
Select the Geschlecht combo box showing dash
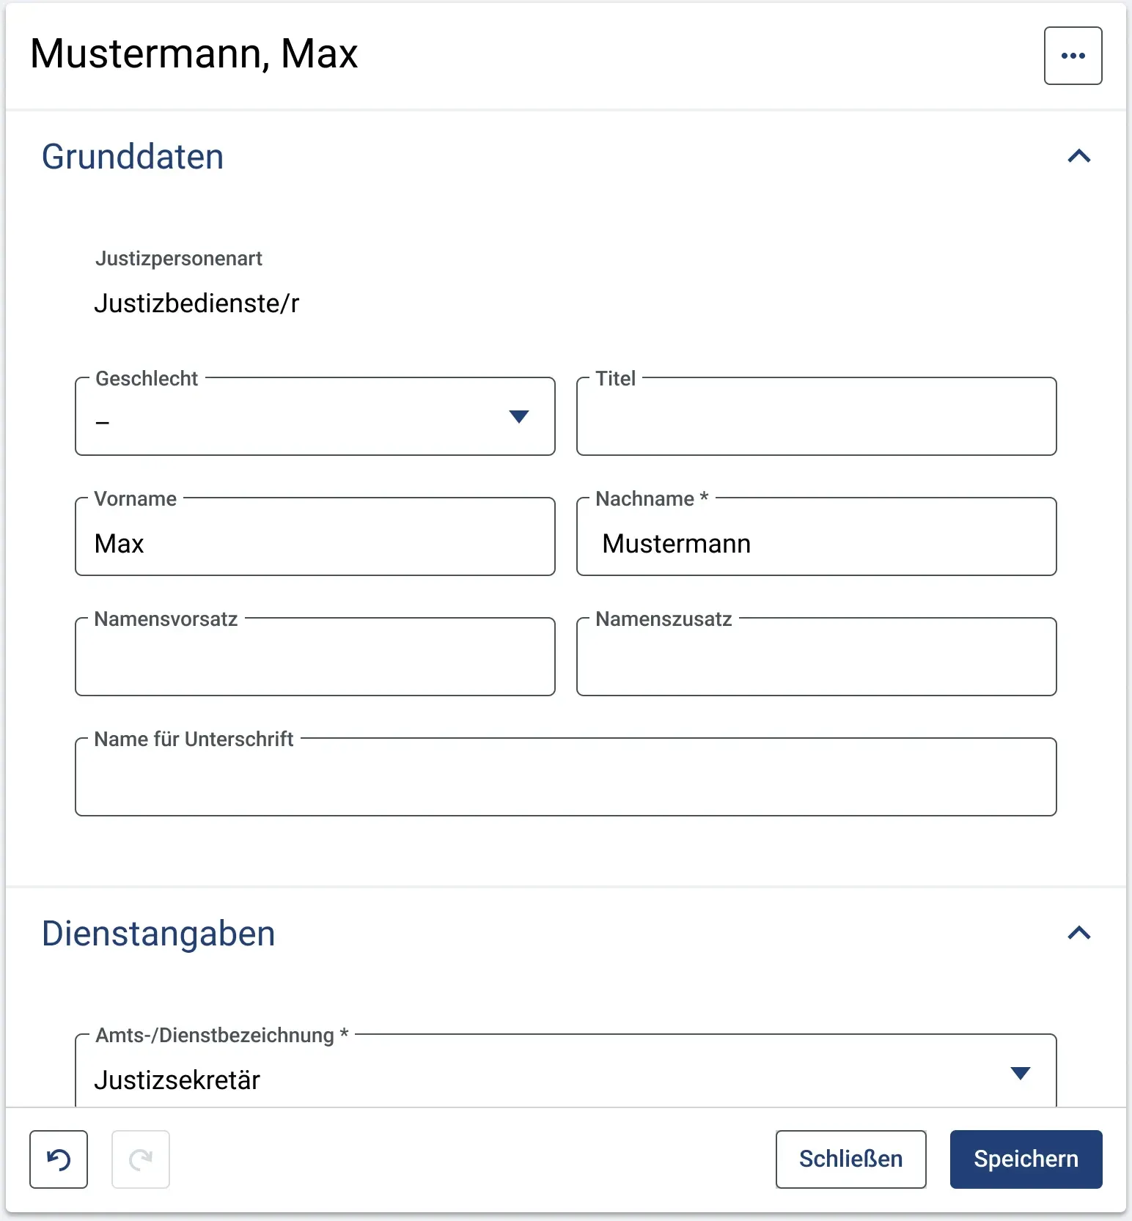(x=315, y=416)
